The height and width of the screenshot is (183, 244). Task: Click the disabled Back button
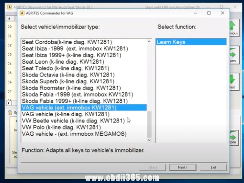[x=152, y=167]
